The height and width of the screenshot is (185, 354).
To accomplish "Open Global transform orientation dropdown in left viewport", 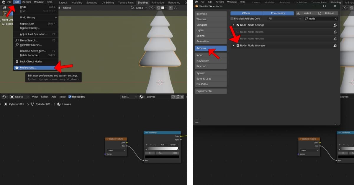I will [x=140, y=8].
